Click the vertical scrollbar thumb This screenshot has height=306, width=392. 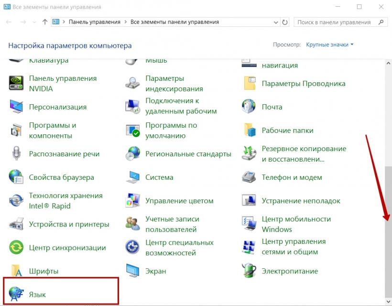(388, 229)
